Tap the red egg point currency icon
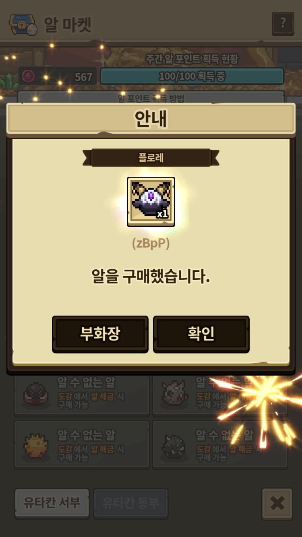 (28, 76)
